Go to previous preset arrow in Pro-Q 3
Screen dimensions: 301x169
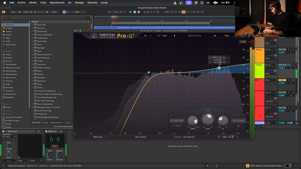coord(174,36)
